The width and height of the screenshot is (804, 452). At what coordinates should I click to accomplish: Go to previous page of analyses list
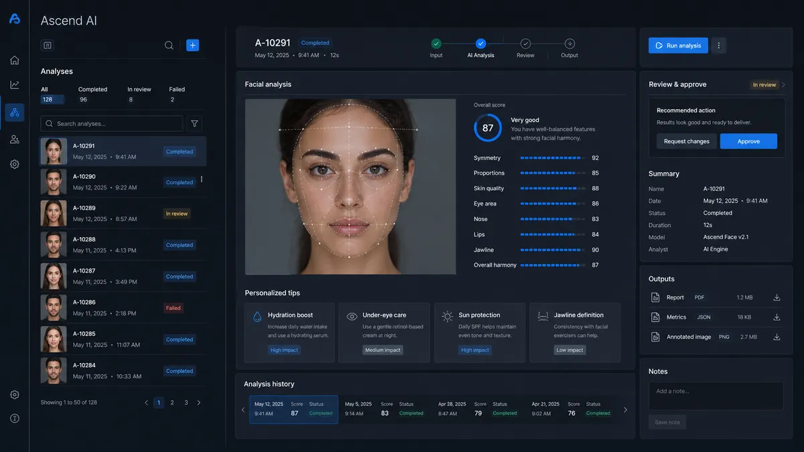147,403
